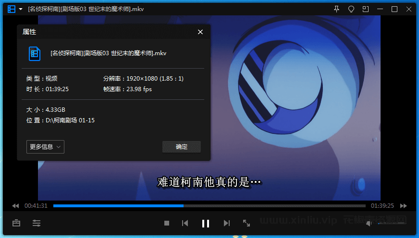Open the player logo main menu
This screenshot has width=419, height=238.
[12, 9]
